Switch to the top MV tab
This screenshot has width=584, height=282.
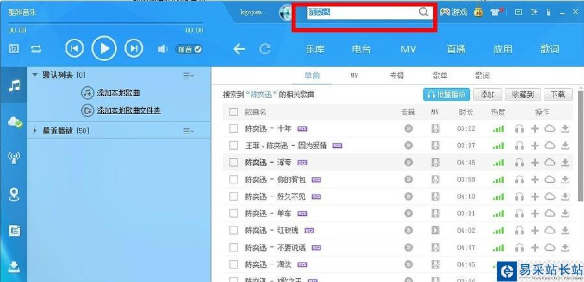pos(408,49)
